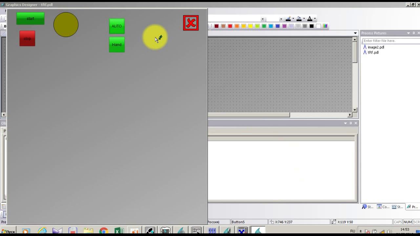This screenshot has height=236, width=420.
Task: Select the lavender palette swatch
Action: point(291,26)
